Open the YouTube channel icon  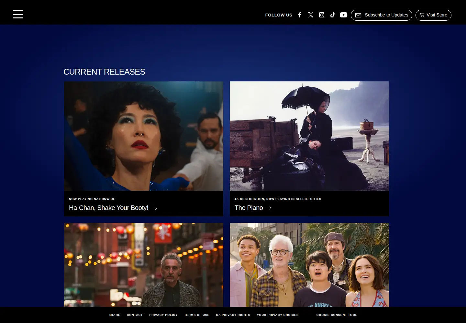click(x=344, y=15)
